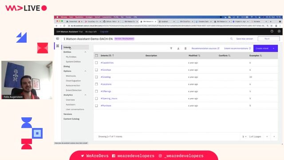Sort the Intents (7) column header
Viewport: 284px width, 160px height.
coord(107,56)
